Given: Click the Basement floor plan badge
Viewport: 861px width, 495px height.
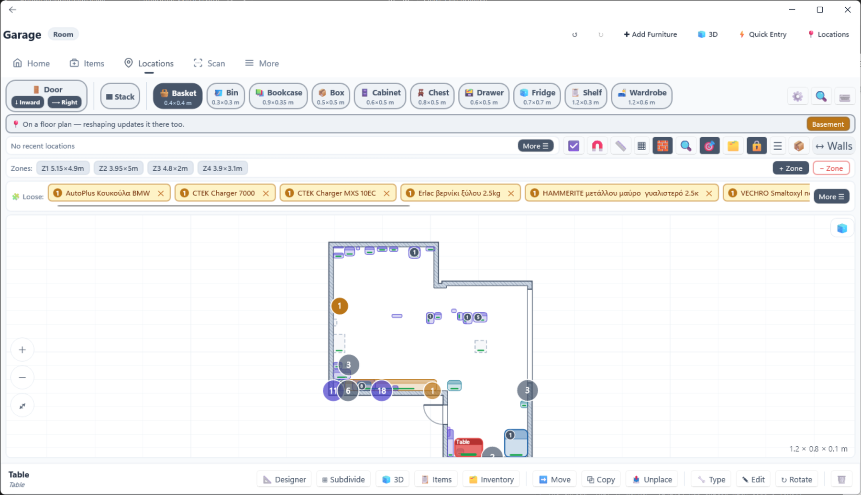Looking at the screenshot, I should pyautogui.click(x=828, y=124).
